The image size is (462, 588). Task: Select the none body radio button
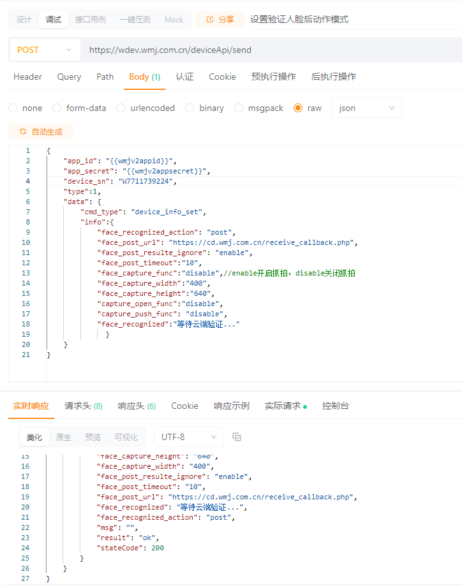click(x=13, y=108)
